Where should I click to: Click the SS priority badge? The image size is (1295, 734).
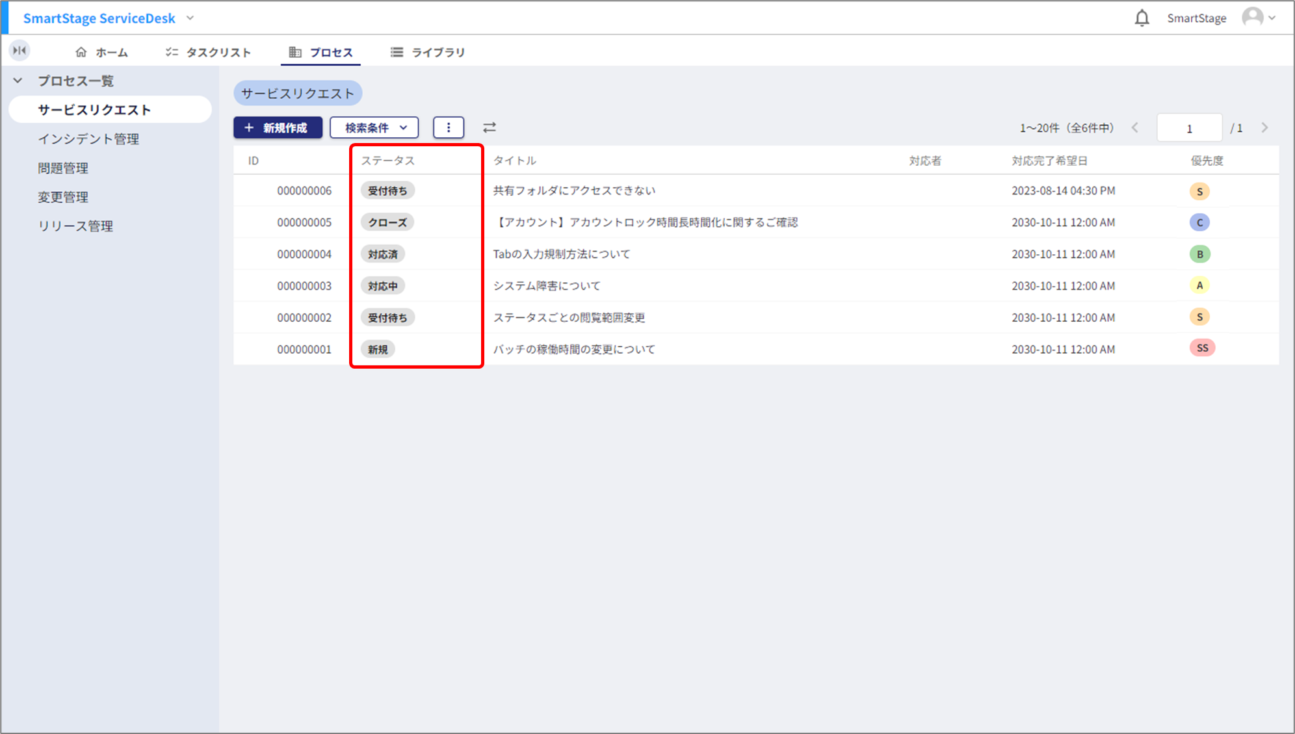[1202, 348]
